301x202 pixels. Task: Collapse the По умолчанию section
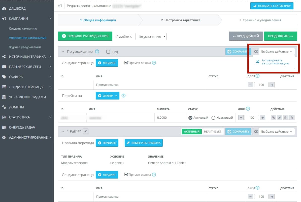click(63, 52)
